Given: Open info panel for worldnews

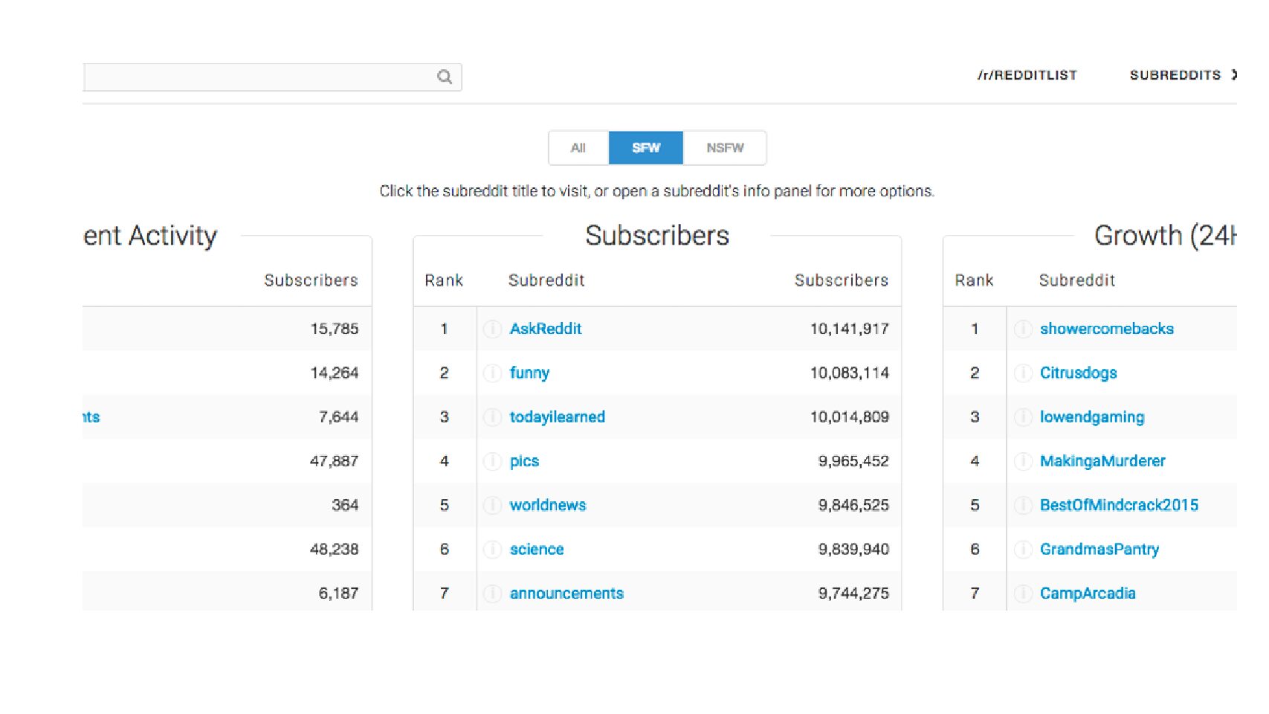Looking at the screenshot, I should coord(492,505).
